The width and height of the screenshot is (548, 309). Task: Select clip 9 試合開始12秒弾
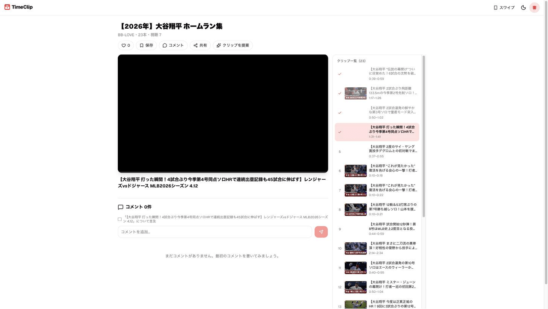(377, 229)
